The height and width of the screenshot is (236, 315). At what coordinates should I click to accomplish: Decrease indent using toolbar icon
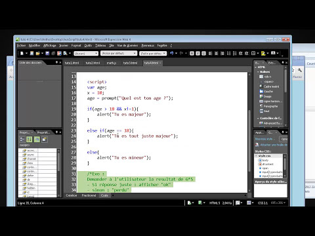(x=241, y=53)
